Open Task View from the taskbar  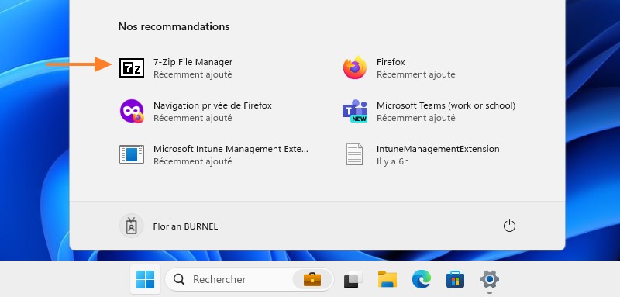[353, 280]
